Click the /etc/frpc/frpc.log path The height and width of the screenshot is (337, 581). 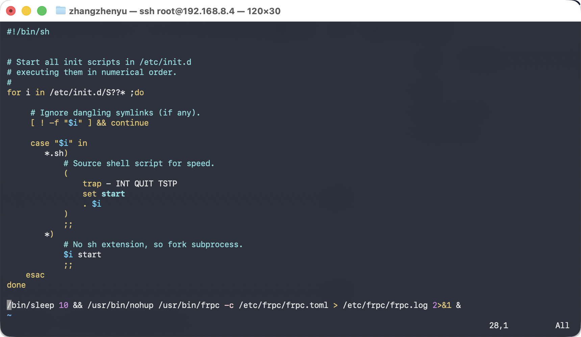385,305
